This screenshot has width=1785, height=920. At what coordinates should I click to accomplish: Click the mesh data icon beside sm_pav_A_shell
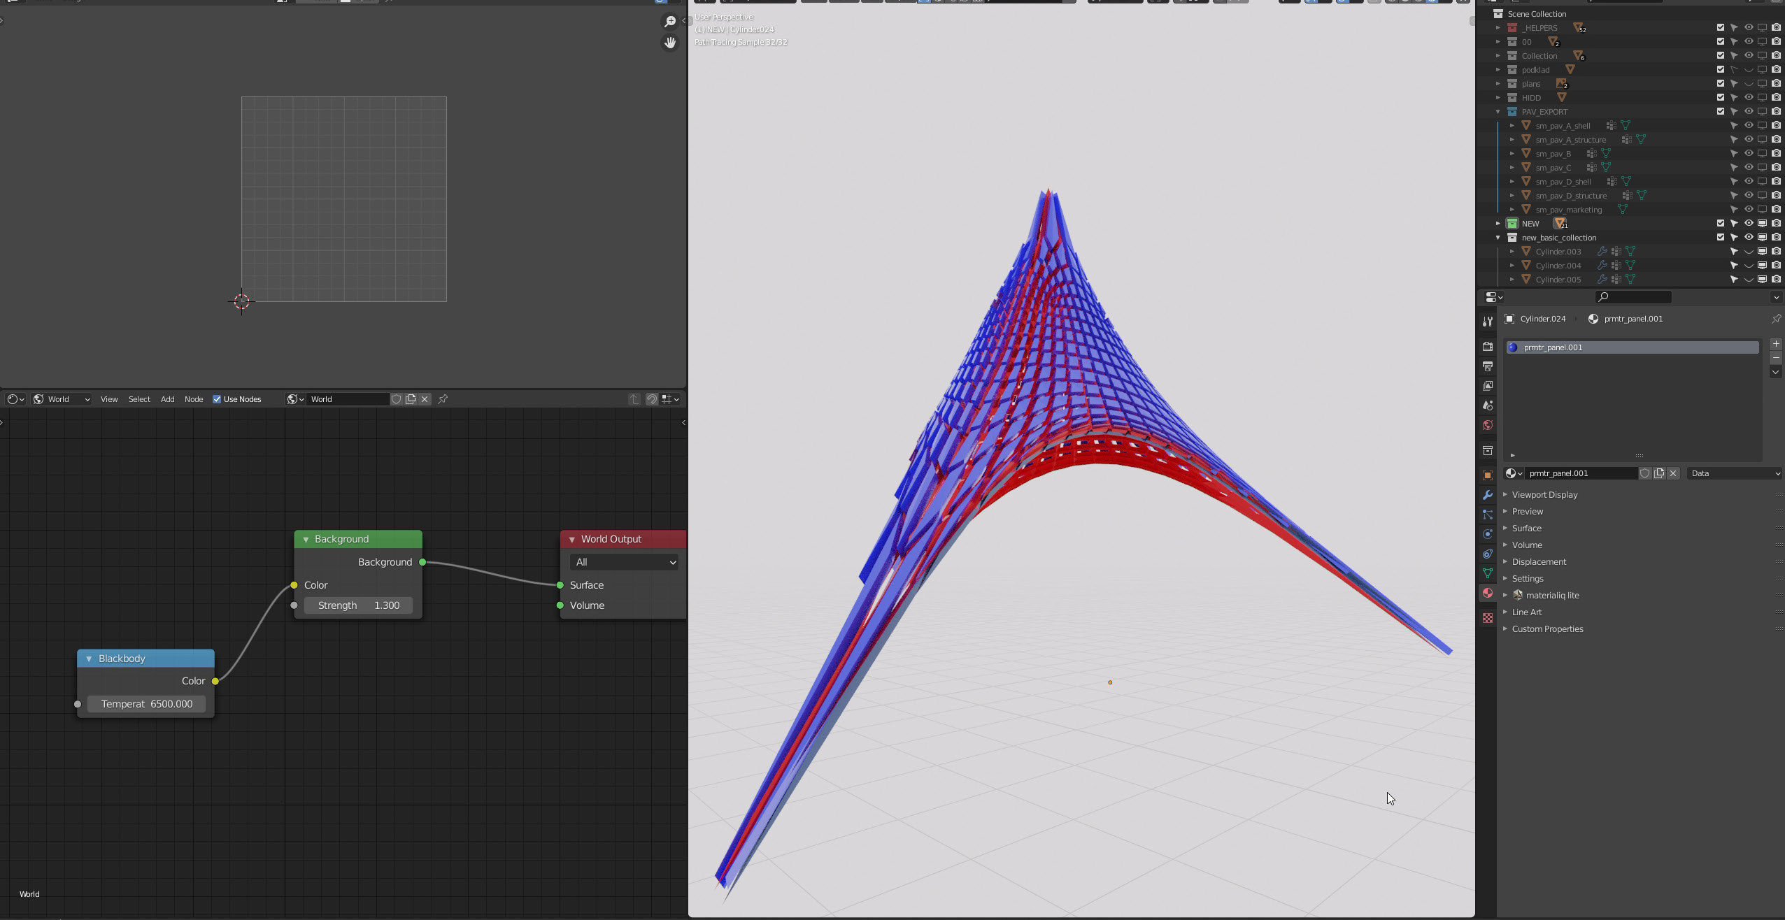click(1626, 126)
